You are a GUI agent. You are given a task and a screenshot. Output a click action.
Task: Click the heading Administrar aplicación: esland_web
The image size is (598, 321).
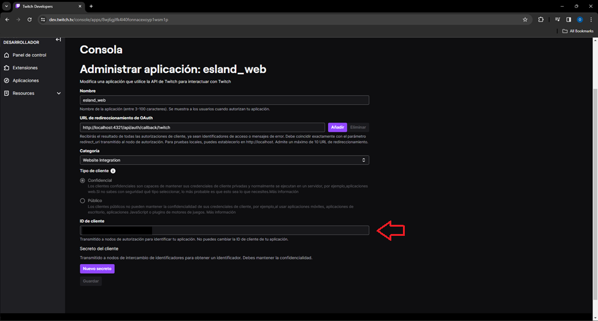173,69
